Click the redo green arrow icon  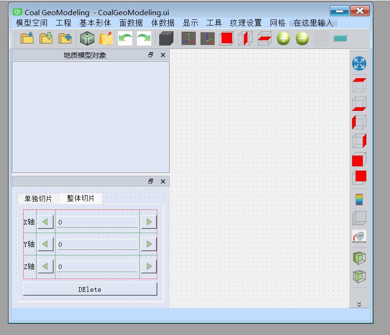click(144, 38)
